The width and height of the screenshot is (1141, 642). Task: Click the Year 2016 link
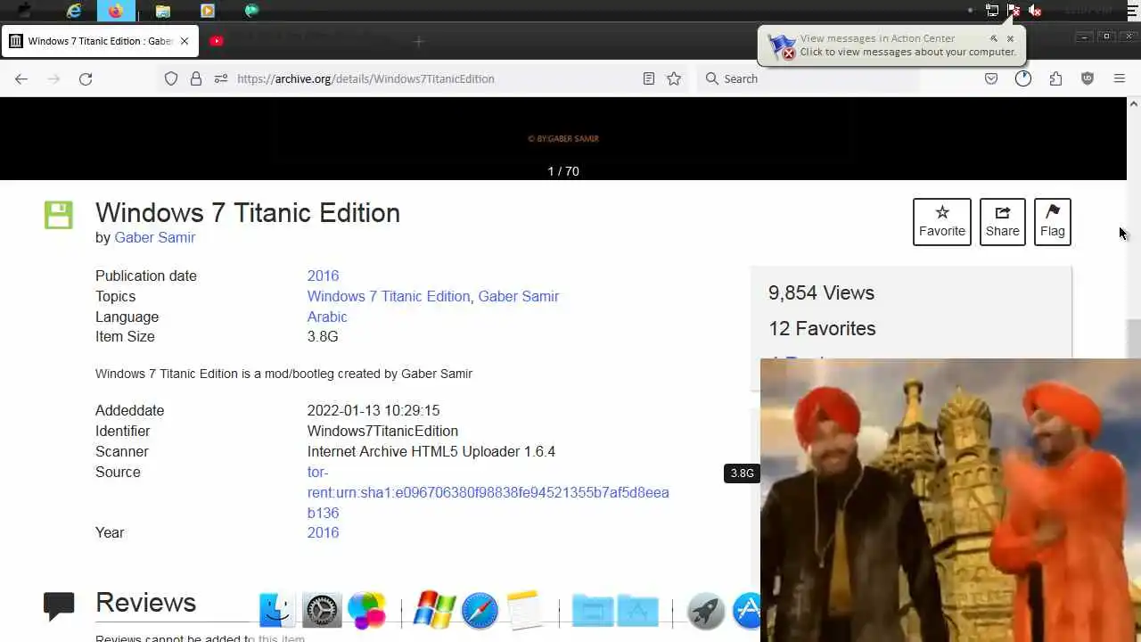tap(323, 532)
